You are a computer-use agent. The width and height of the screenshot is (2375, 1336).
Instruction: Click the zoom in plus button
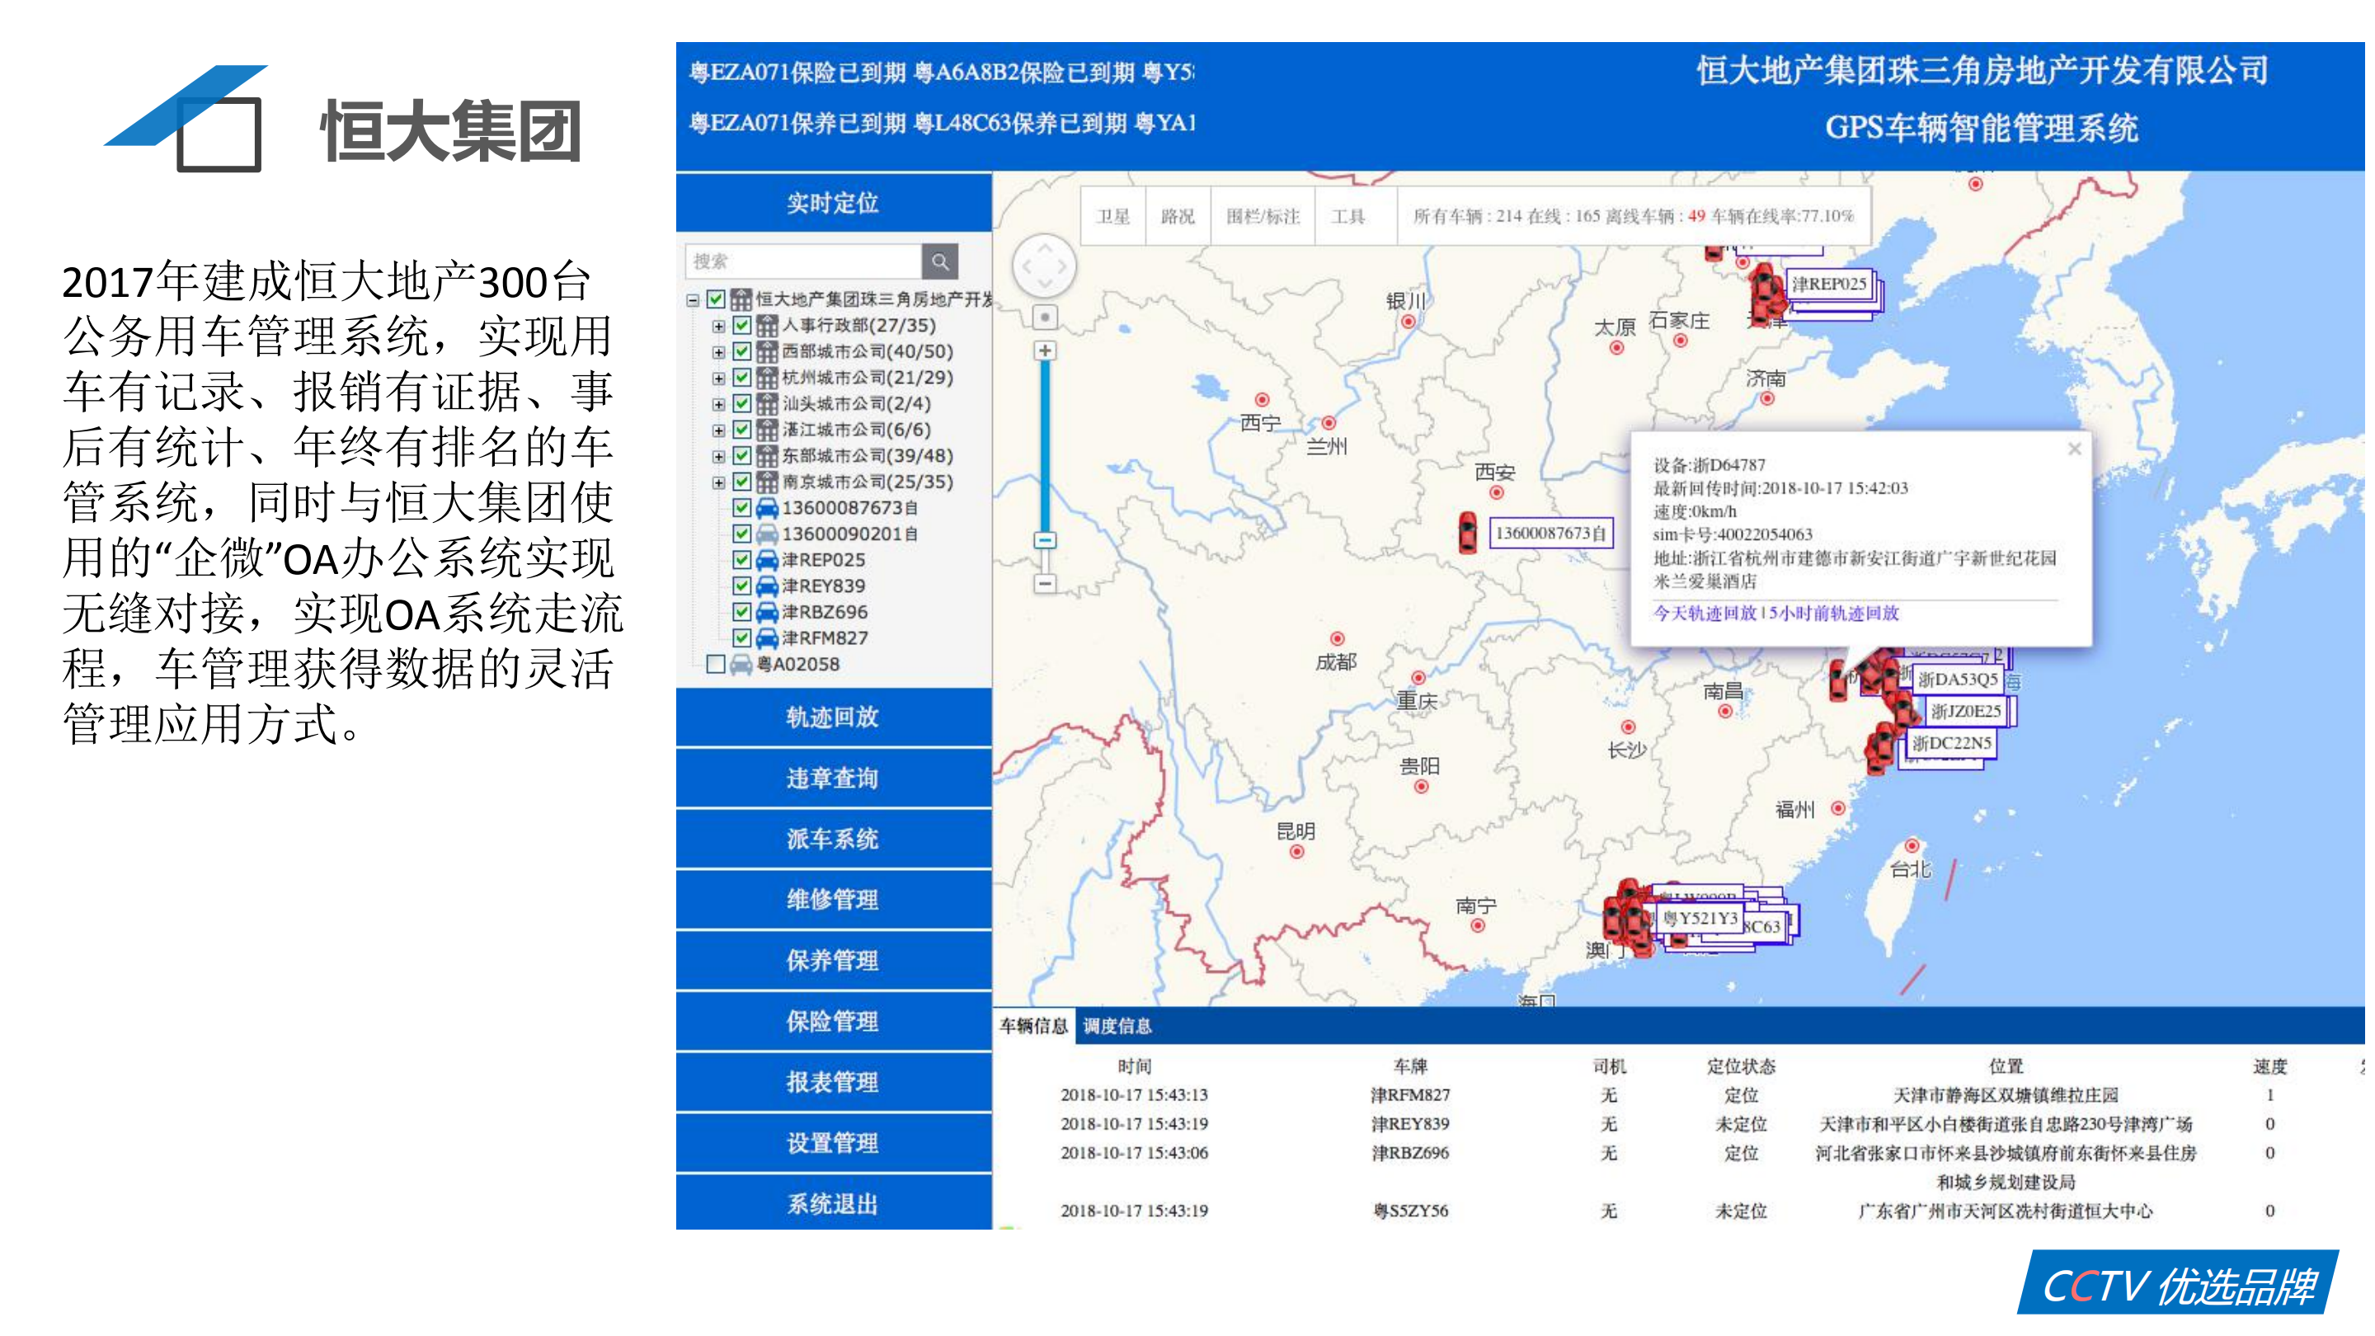point(1045,350)
